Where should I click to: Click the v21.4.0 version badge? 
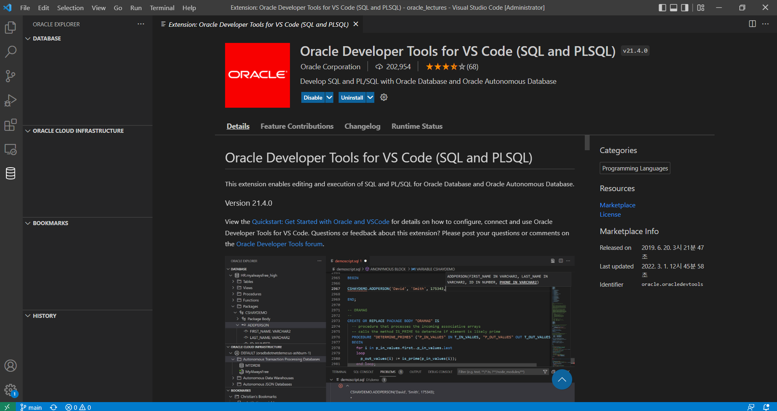(x=635, y=51)
